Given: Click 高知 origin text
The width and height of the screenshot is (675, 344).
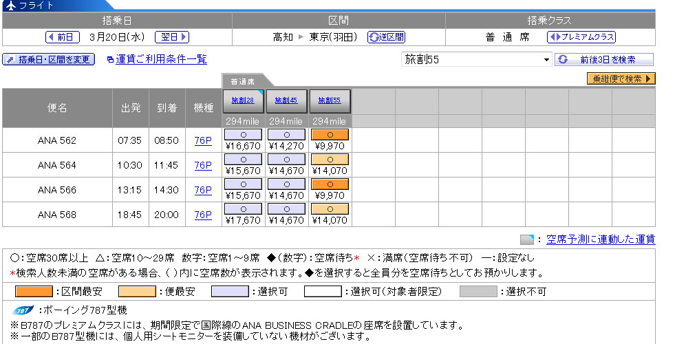Looking at the screenshot, I should [283, 37].
